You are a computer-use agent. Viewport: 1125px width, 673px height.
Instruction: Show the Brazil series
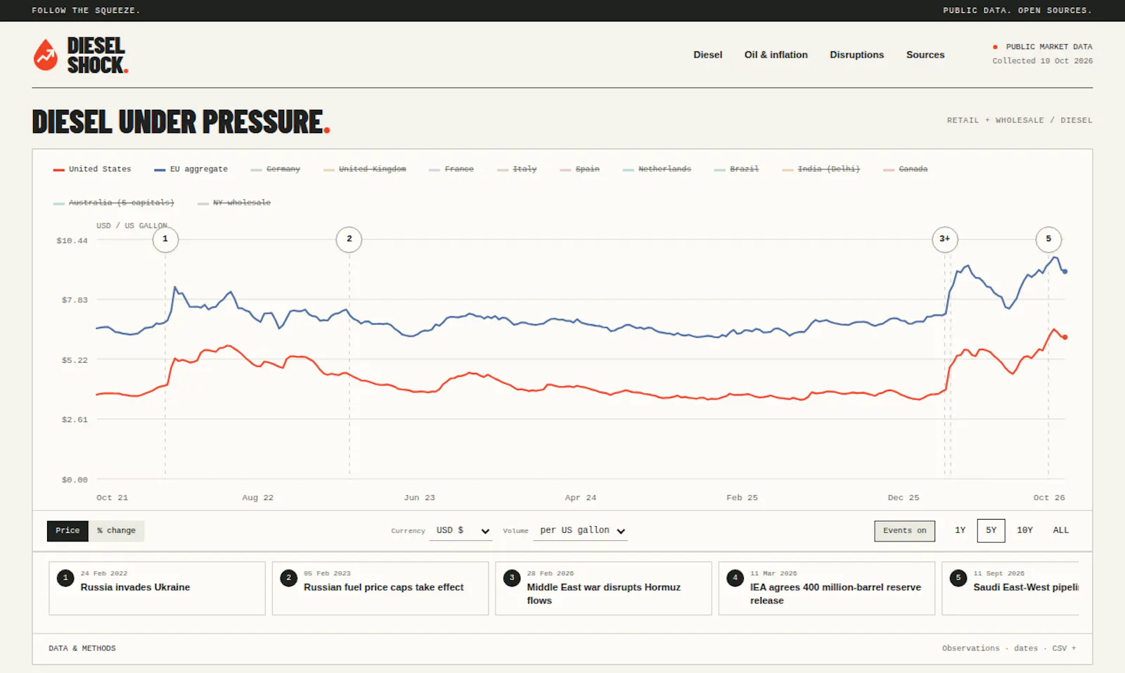736,169
